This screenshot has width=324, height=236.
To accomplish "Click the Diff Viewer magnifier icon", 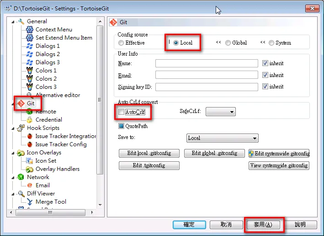I will pos(21,194).
